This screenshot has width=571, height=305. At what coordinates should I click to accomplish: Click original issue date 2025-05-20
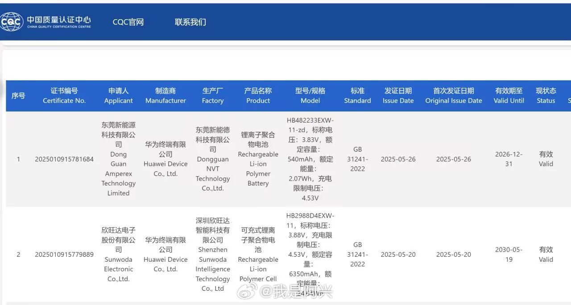[x=454, y=255]
